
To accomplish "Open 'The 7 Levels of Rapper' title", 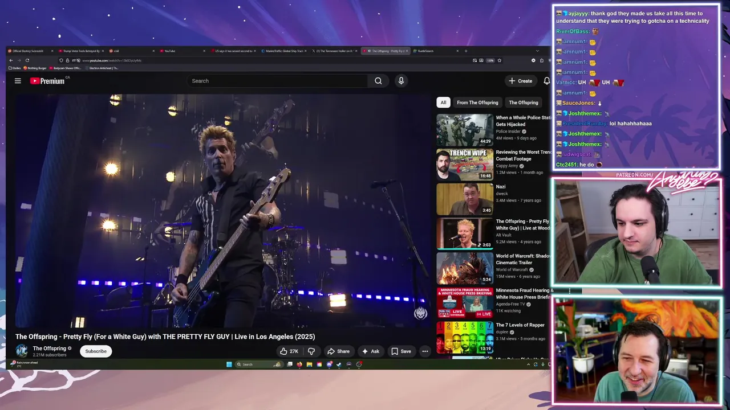I will click(x=520, y=325).
